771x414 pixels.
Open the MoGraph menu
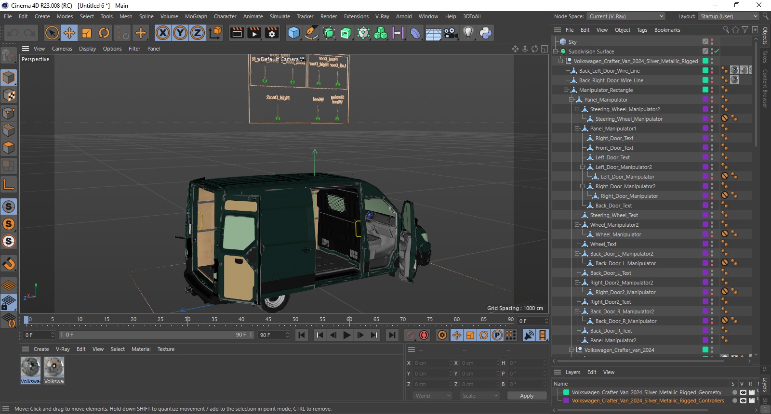[x=196, y=16]
